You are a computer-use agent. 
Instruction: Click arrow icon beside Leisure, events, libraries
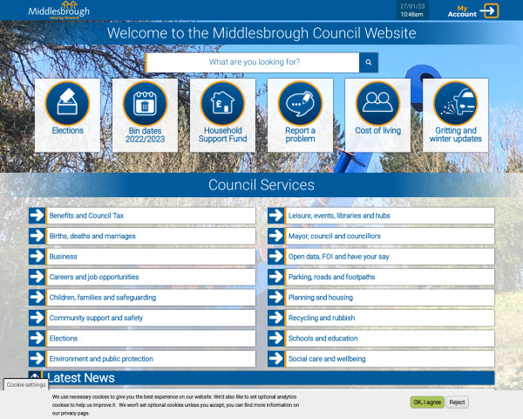276,216
